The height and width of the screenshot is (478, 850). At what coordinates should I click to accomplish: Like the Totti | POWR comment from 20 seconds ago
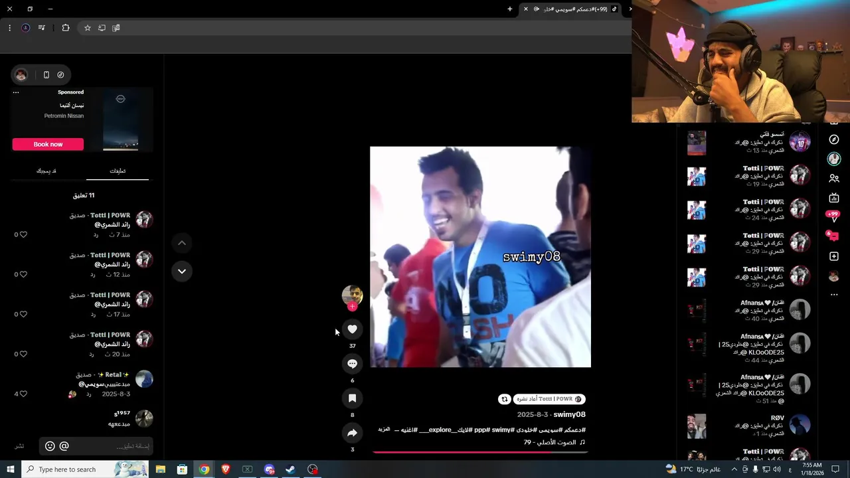point(23,354)
